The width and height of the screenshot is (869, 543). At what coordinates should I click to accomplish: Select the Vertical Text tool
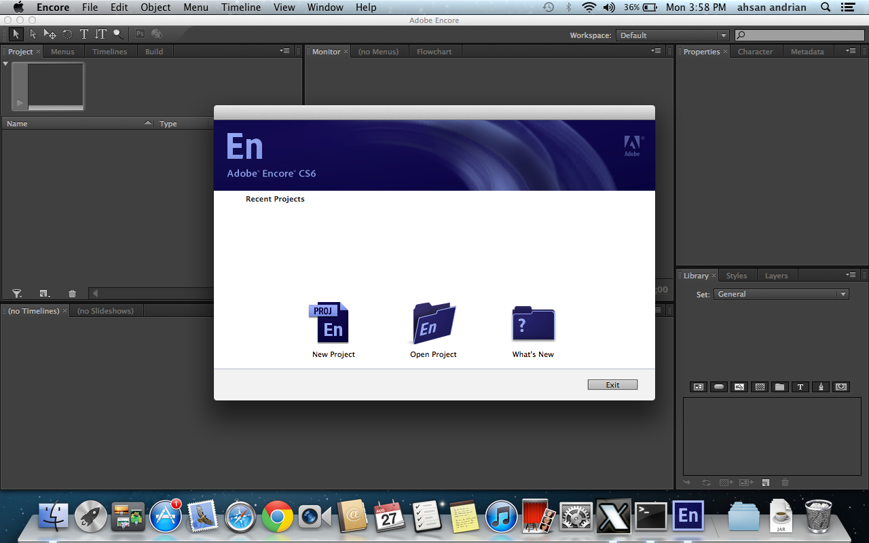click(100, 34)
